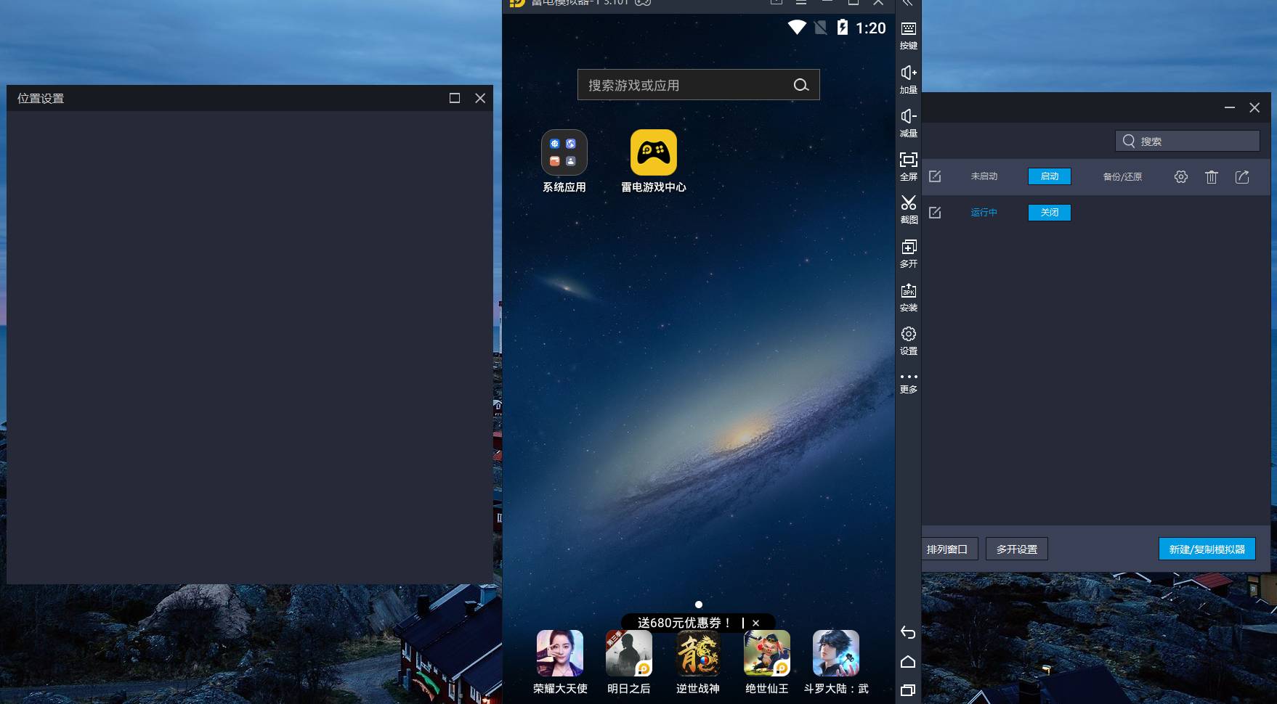This screenshot has height=704, width=1277.
Task: Rename the 运行中 emulator via edit icon
Action: tap(935, 213)
